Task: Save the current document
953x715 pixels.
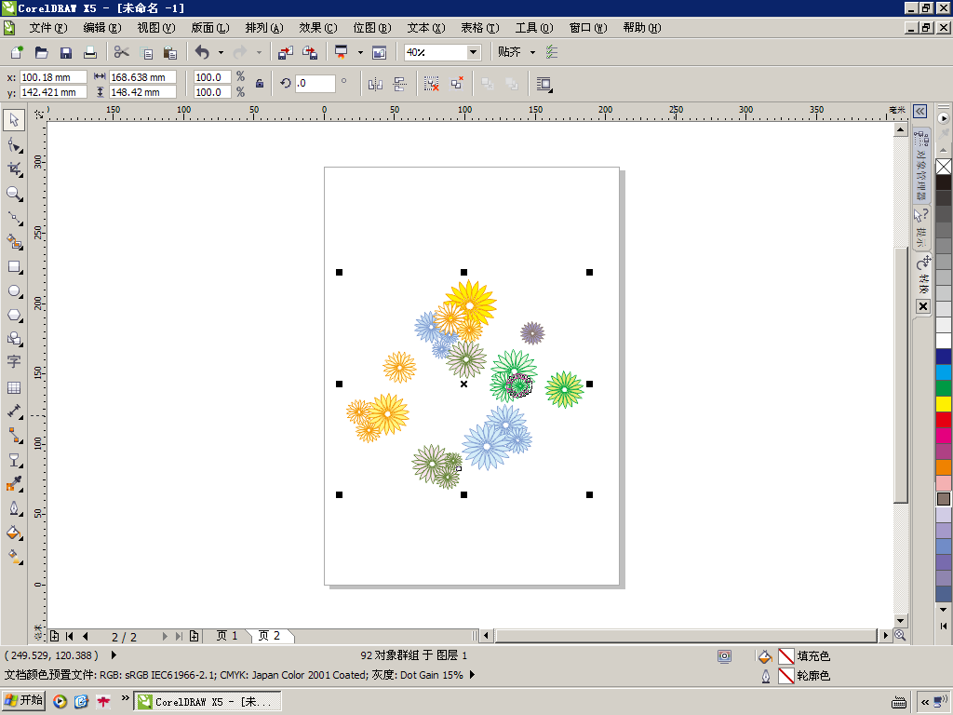Action: (x=66, y=52)
